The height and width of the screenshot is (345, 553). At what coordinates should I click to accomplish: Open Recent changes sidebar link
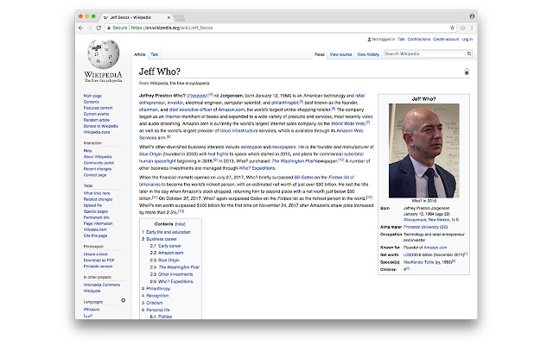(x=98, y=169)
